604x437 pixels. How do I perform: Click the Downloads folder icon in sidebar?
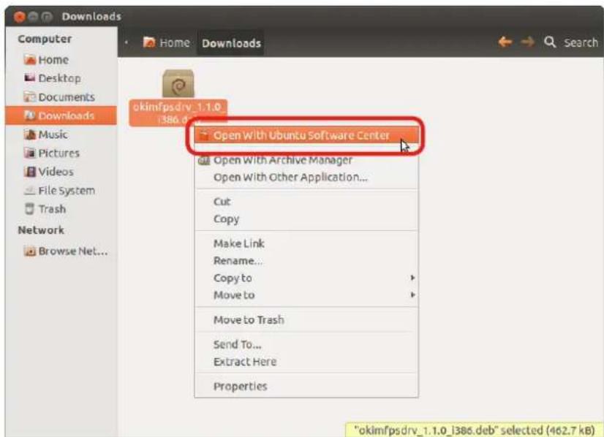pos(30,115)
